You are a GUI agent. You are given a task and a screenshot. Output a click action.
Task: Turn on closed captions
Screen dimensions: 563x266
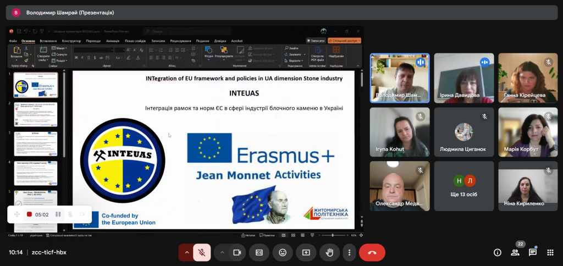260,253
